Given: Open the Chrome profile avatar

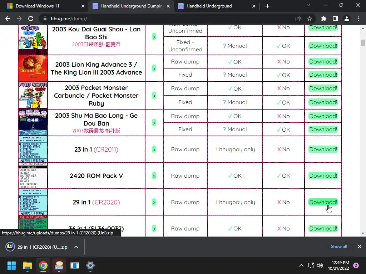Looking at the screenshot, I should click(x=347, y=19).
